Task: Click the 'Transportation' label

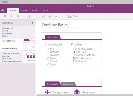Action: pyautogui.click(x=61, y=92)
